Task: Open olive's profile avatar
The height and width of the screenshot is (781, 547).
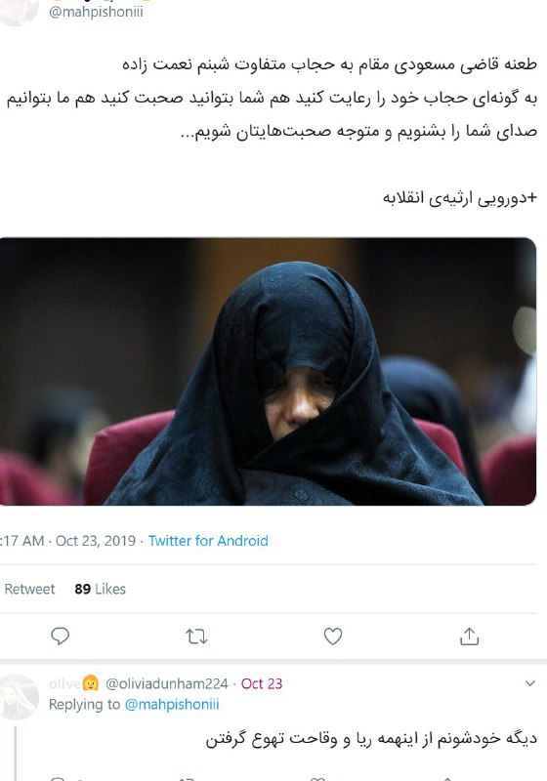Action: [x=19, y=697]
